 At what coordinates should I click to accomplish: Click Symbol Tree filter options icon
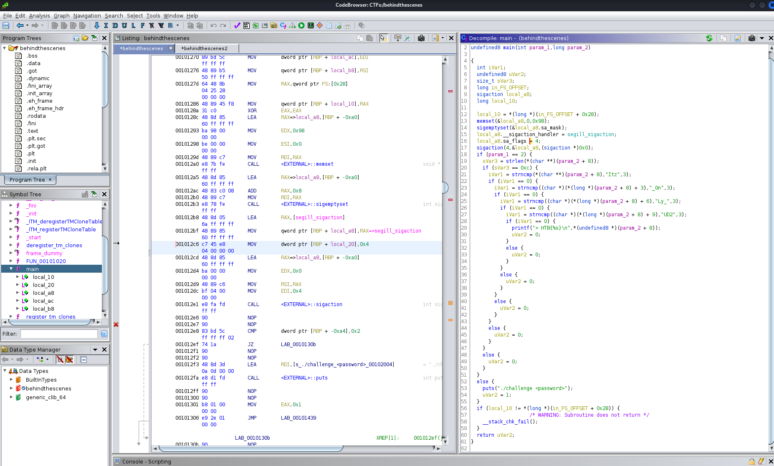point(104,334)
